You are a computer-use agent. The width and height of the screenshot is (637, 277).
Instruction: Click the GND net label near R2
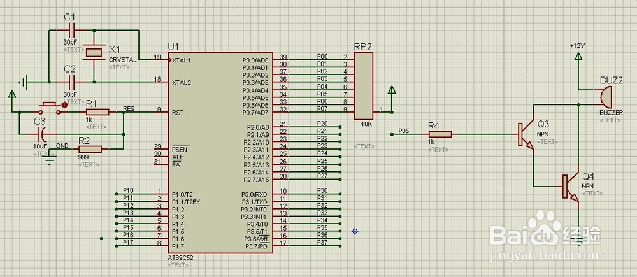(62, 145)
